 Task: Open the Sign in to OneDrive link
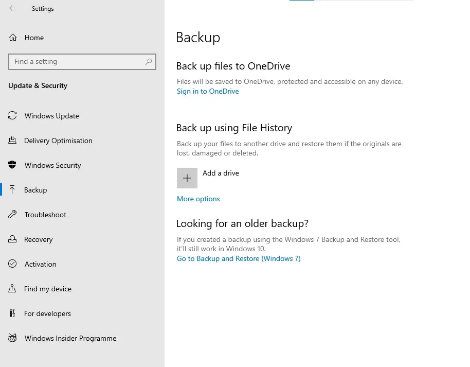[x=208, y=91]
